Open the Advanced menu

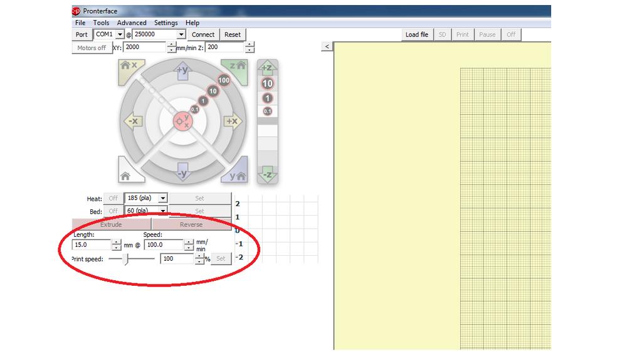point(132,23)
